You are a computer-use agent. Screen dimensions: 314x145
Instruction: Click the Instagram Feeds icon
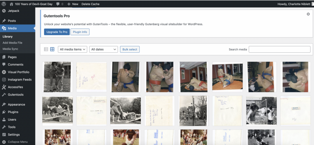(x=4, y=80)
